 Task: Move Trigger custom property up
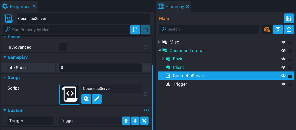click(126, 121)
